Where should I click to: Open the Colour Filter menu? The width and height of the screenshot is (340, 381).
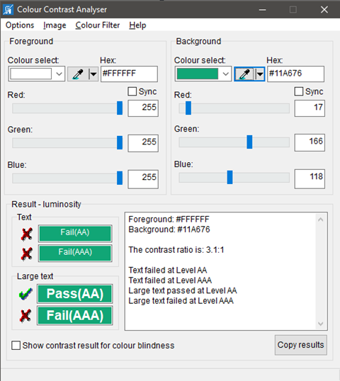click(98, 25)
